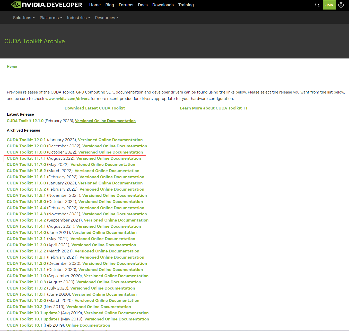349x331 pixels.
Task: Open the Resources dropdown menu
Action: [x=107, y=18]
